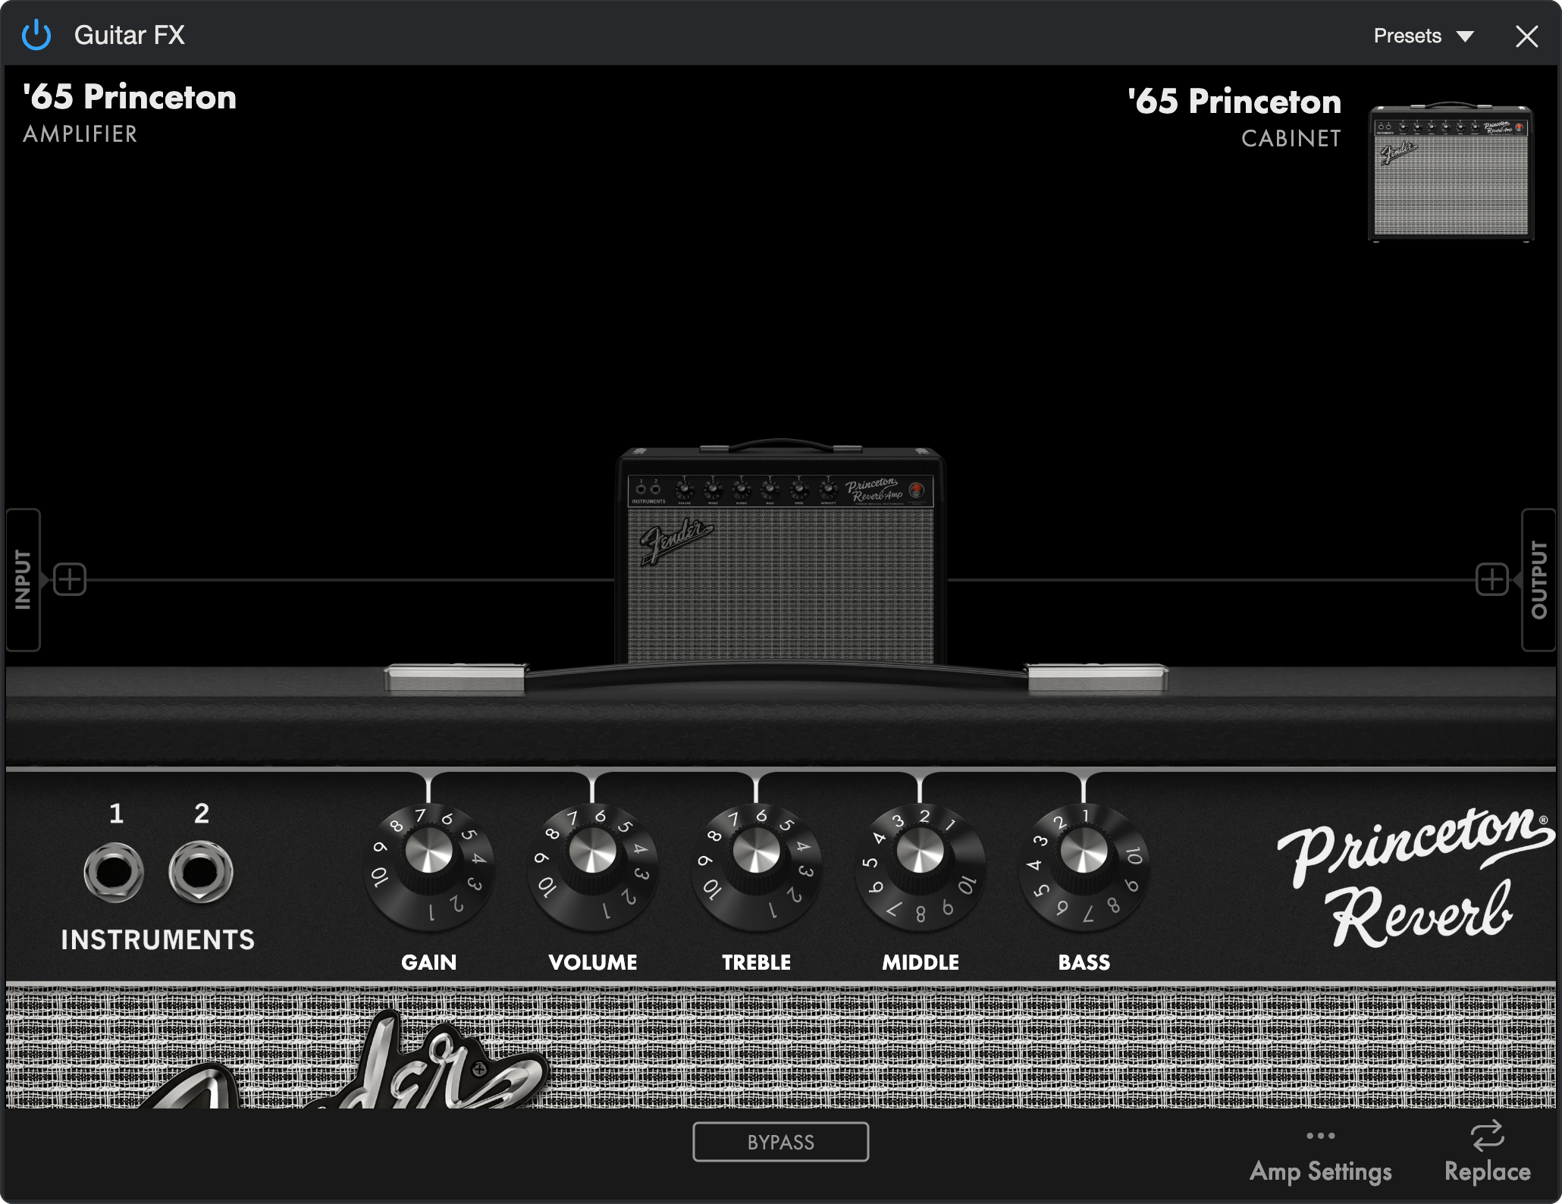
Task: Add effect with input-side plus icon
Action: 70,580
